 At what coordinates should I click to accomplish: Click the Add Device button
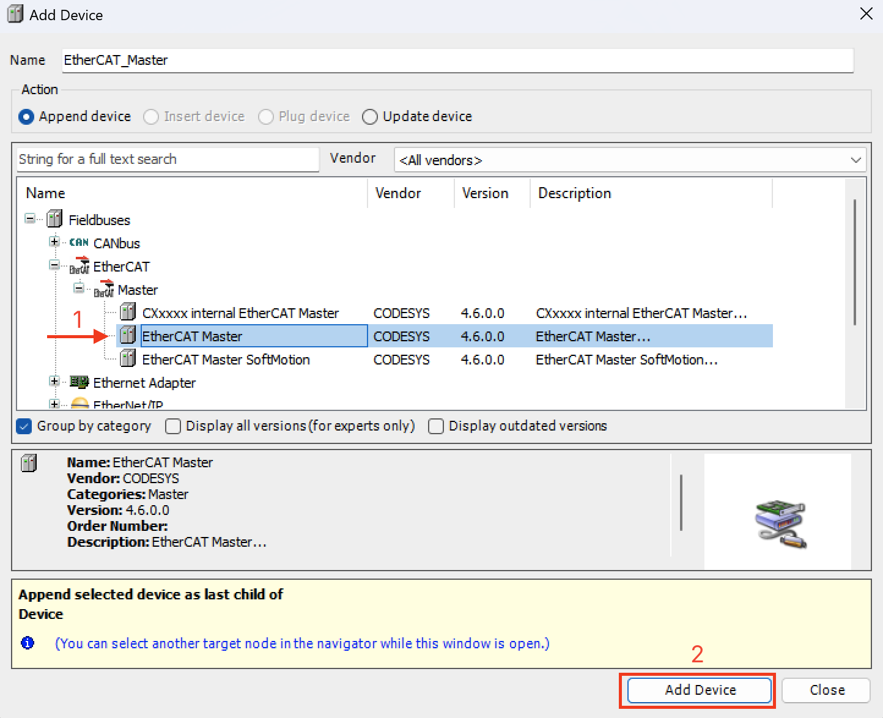pos(700,690)
